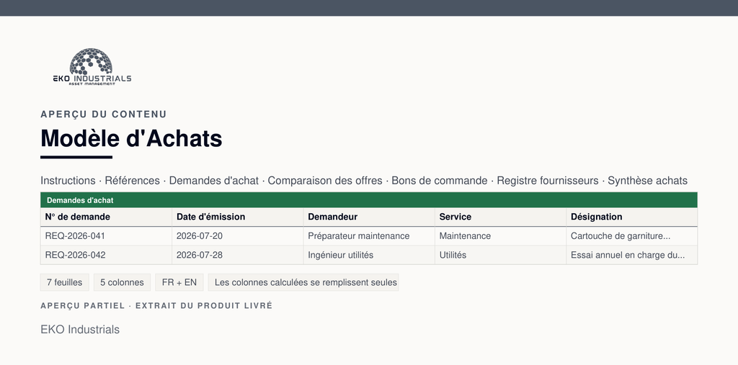This screenshot has height=365, width=738.
Task: Open Bons de commande sheet name
Action: [440, 181]
